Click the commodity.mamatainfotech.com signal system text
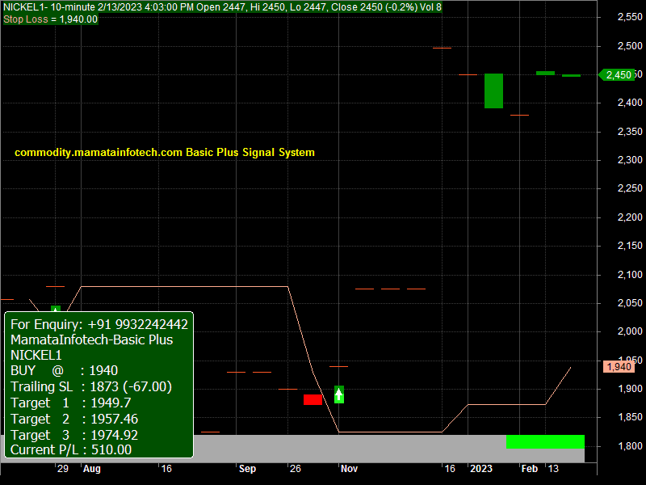Screen dimensions: 646x485 (165, 152)
